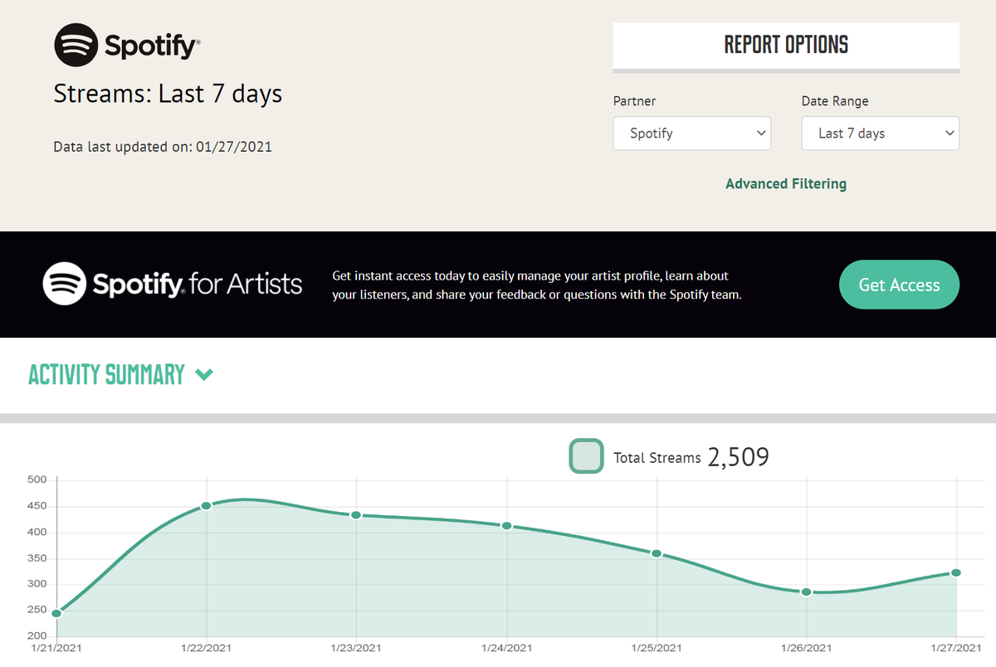Open the Partner dropdown showing Spotify
Screen dimensions: 996x667
[x=691, y=134]
